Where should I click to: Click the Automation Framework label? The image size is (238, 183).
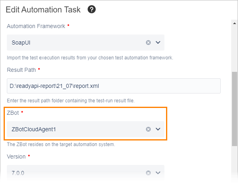coord(36,26)
